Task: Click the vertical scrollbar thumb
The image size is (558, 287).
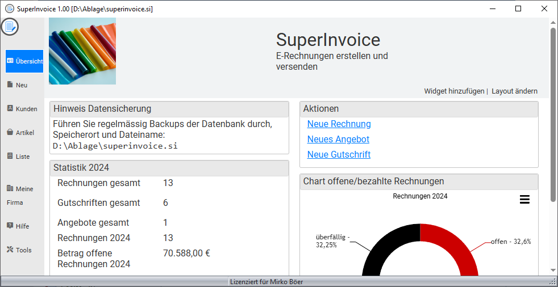Action: click(x=553, y=115)
